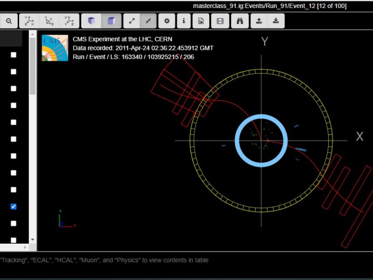Click the picture icon to save image
The image size is (373, 280).
pyautogui.click(x=200, y=21)
